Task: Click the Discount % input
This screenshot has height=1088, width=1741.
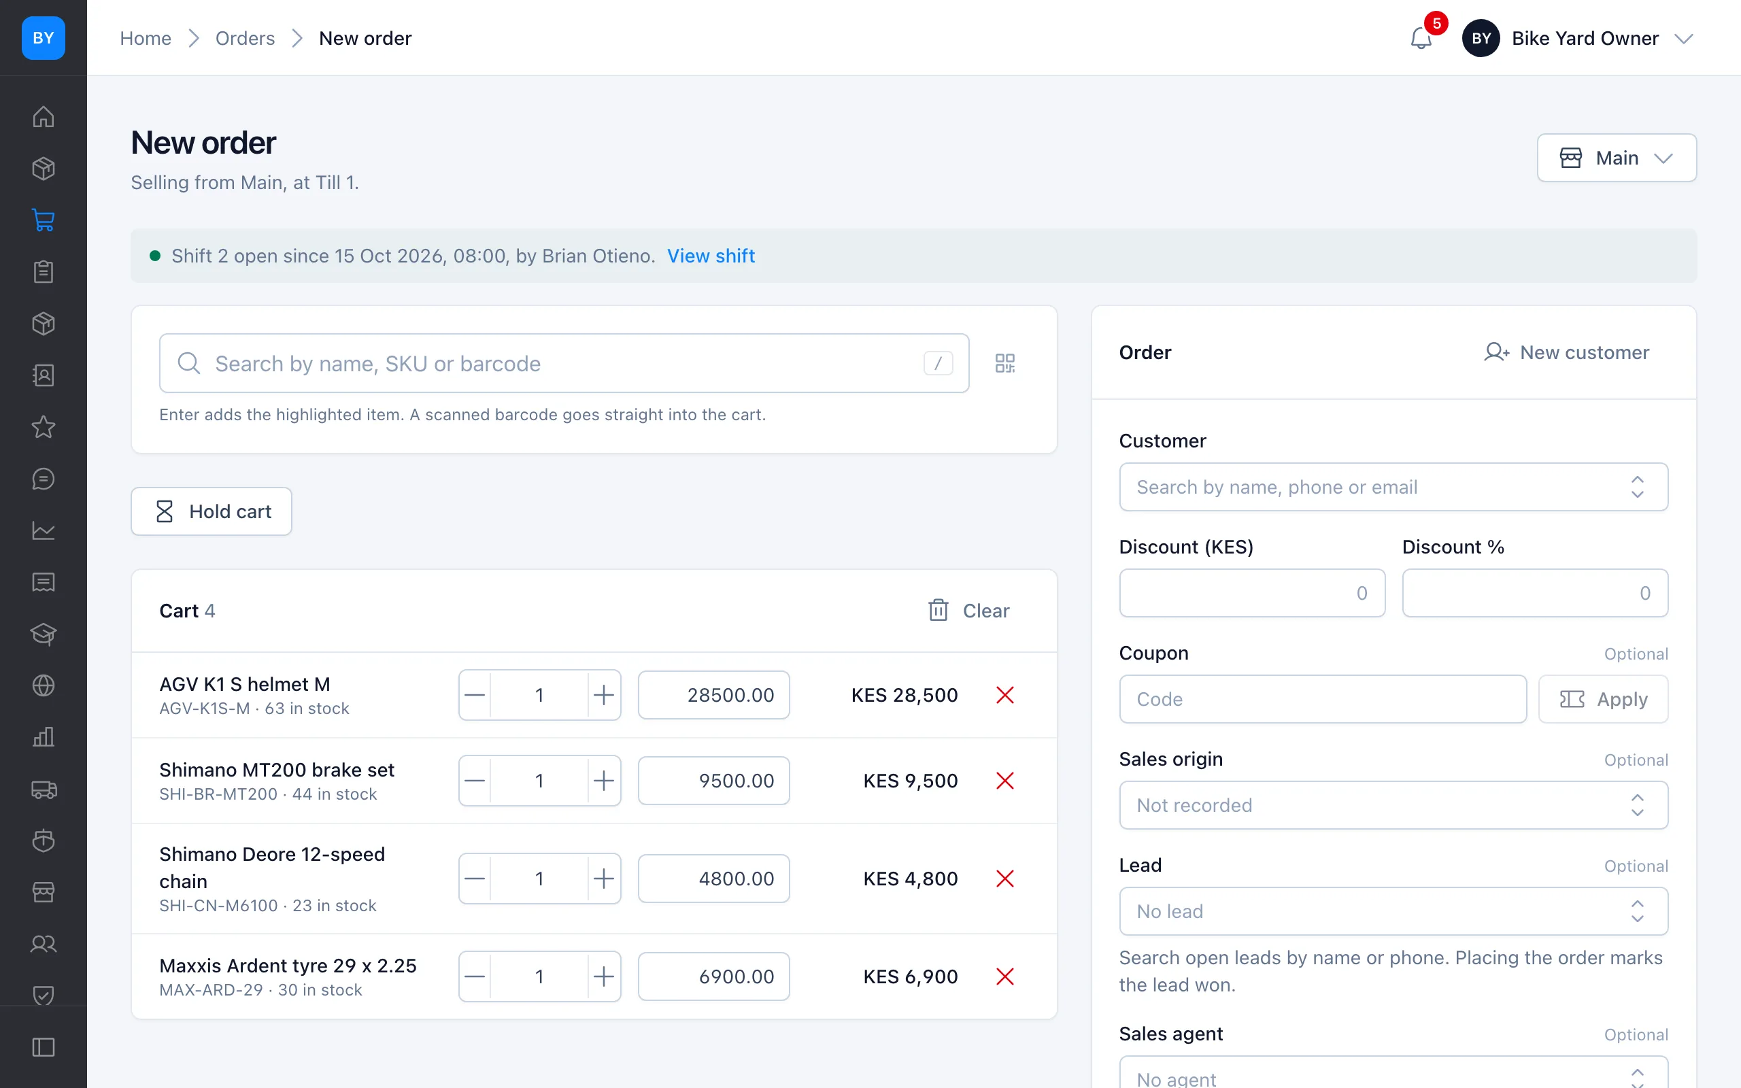Action: pyautogui.click(x=1534, y=593)
